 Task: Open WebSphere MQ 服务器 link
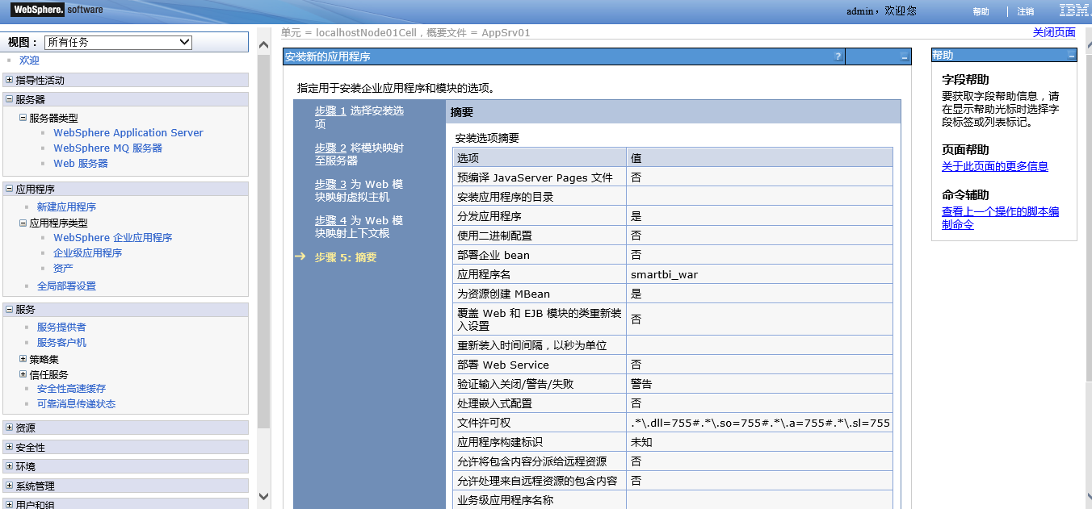click(x=107, y=148)
